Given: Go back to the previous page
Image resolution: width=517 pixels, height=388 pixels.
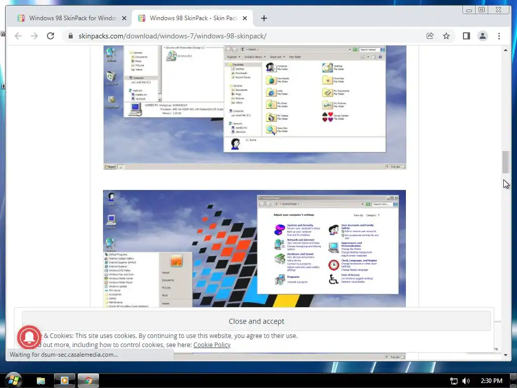Looking at the screenshot, I should tap(18, 36).
